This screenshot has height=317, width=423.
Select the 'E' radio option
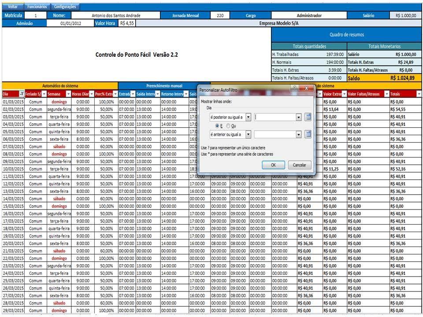point(217,126)
